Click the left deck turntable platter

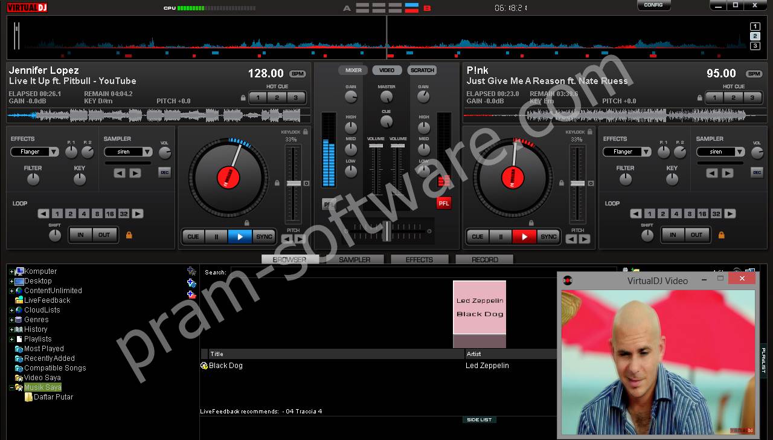(x=228, y=177)
